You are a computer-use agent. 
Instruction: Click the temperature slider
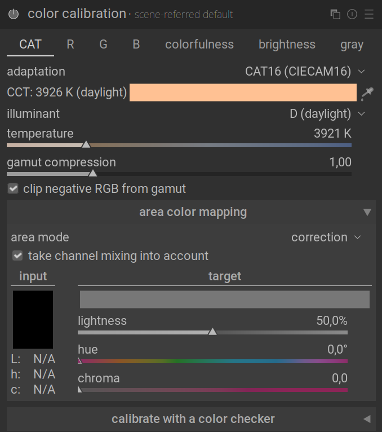point(179,145)
